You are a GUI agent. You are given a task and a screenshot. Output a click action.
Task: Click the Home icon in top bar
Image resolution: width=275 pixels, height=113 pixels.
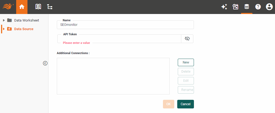tap(22, 7)
